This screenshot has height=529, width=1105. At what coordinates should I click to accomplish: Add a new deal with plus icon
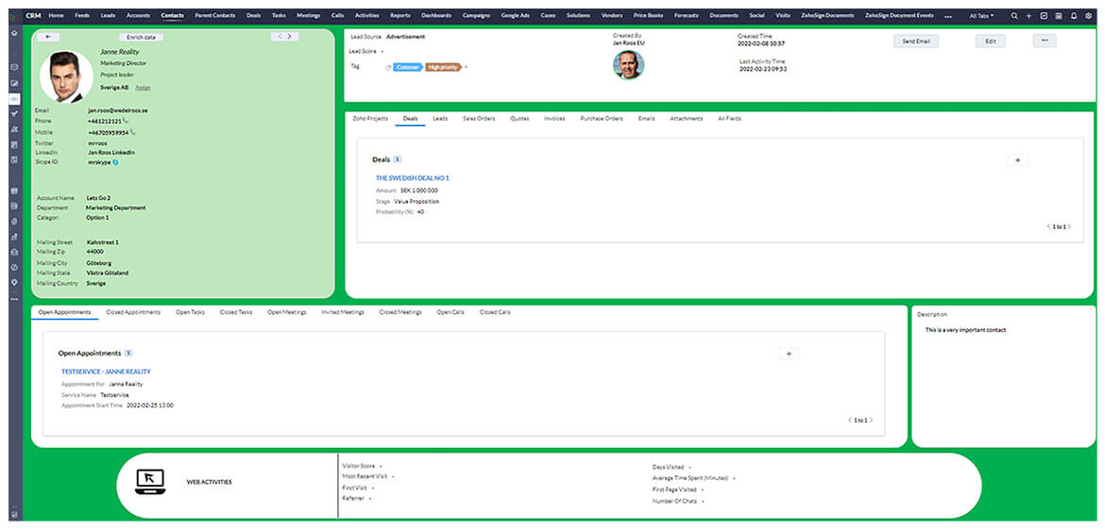[x=1017, y=160]
